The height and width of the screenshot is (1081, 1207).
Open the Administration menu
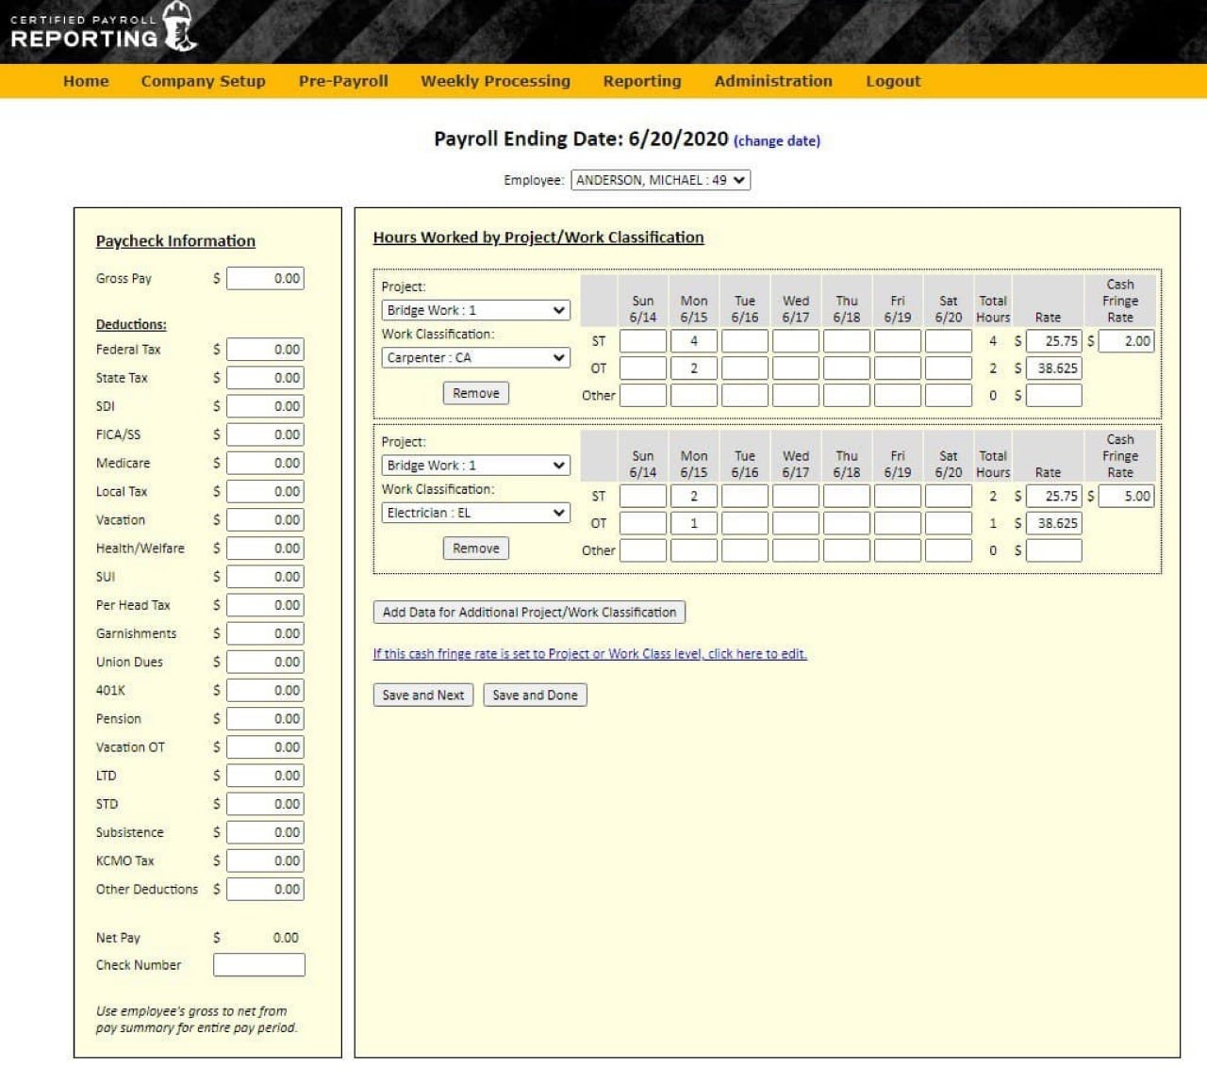(772, 81)
